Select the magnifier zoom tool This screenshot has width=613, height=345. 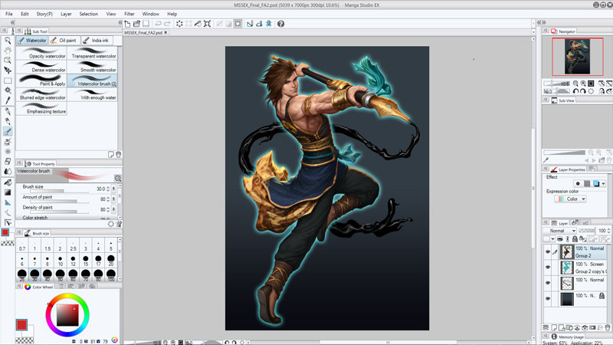click(7, 40)
